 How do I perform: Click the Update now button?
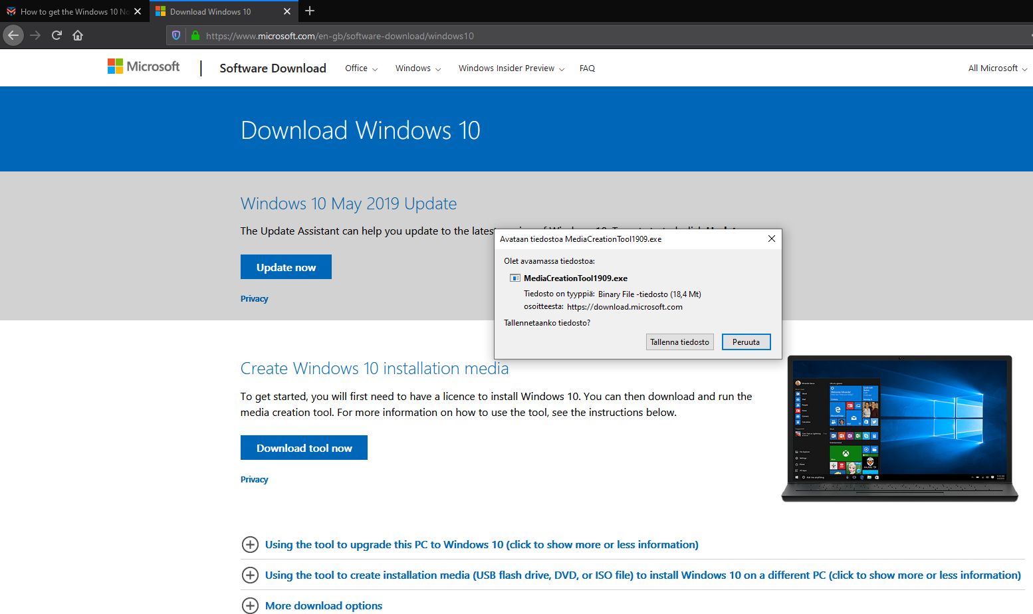286,267
